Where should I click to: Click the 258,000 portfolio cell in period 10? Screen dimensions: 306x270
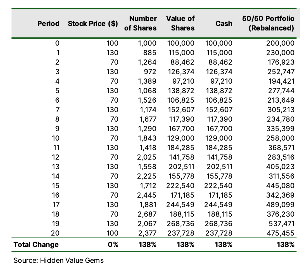[x=280, y=138]
